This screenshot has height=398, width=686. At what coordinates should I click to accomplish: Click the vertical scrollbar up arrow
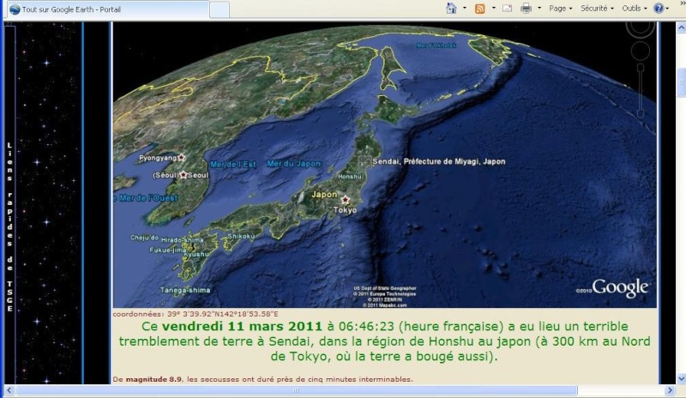pyautogui.click(x=681, y=27)
